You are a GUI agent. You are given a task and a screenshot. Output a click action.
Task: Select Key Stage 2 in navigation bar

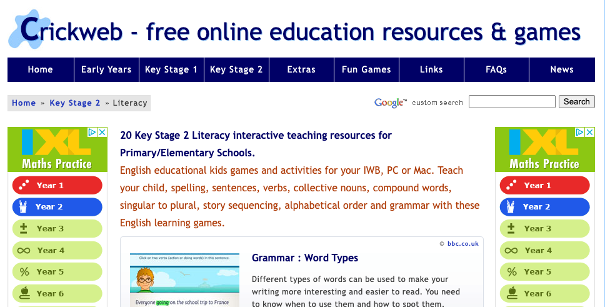coord(236,69)
